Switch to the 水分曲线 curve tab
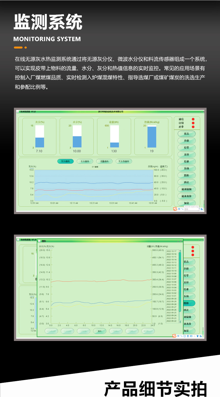Image resolution: width=220 pixels, height=397 pixels. (85, 161)
